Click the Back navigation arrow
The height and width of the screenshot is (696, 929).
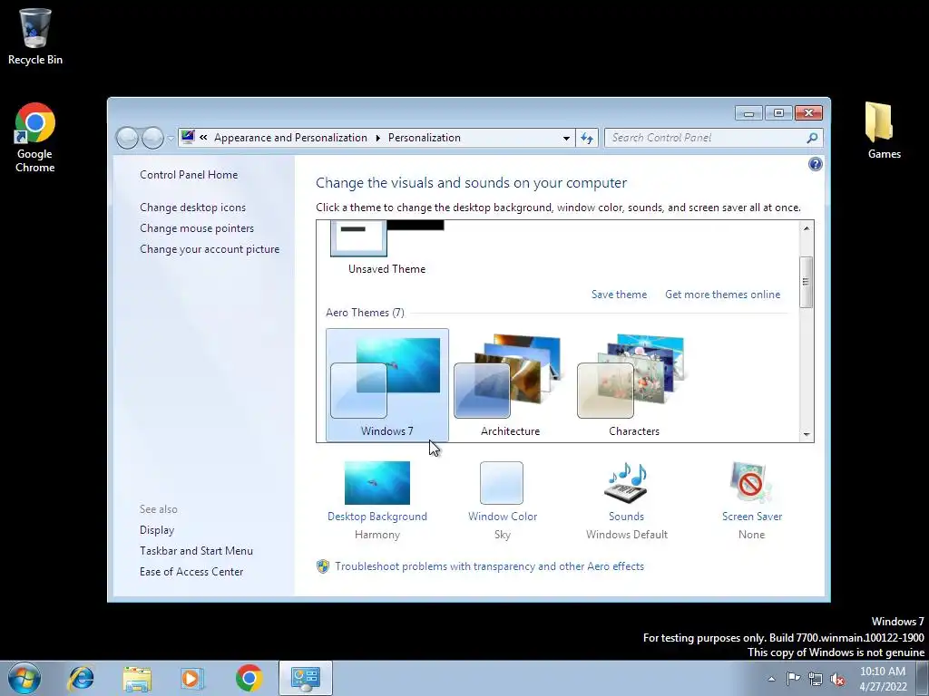(x=127, y=138)
